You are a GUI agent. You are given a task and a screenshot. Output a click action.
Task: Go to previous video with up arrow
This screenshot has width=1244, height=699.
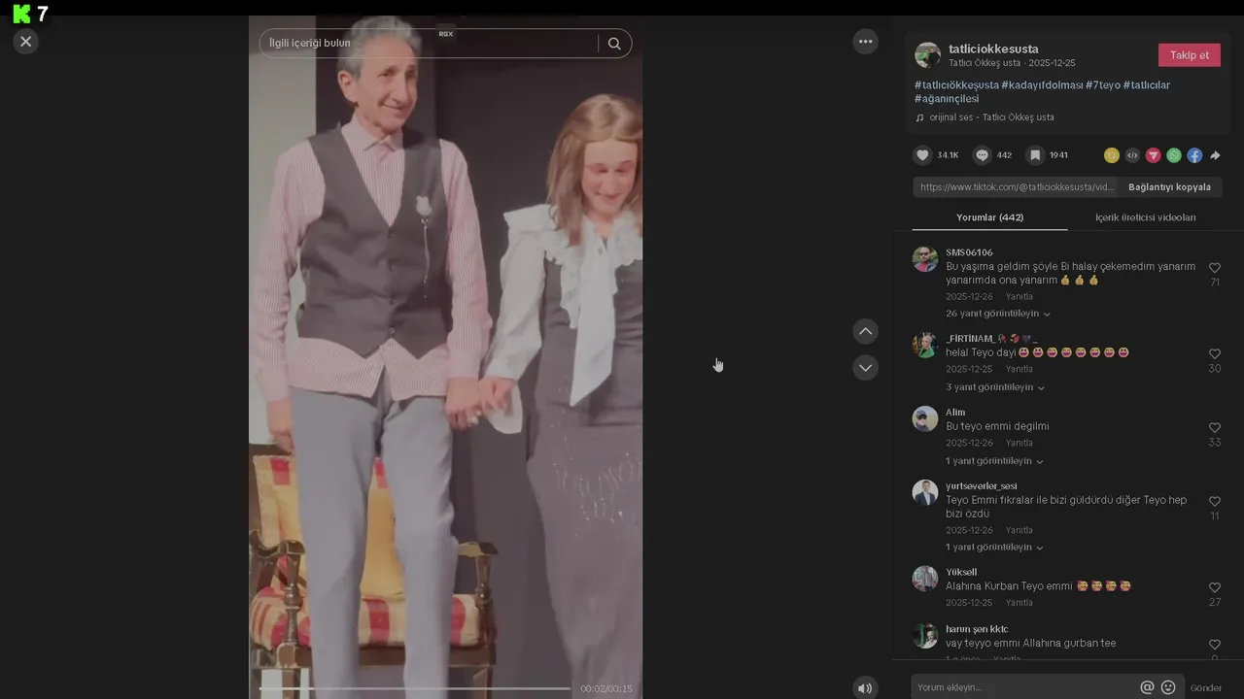[x=865, y=332]
